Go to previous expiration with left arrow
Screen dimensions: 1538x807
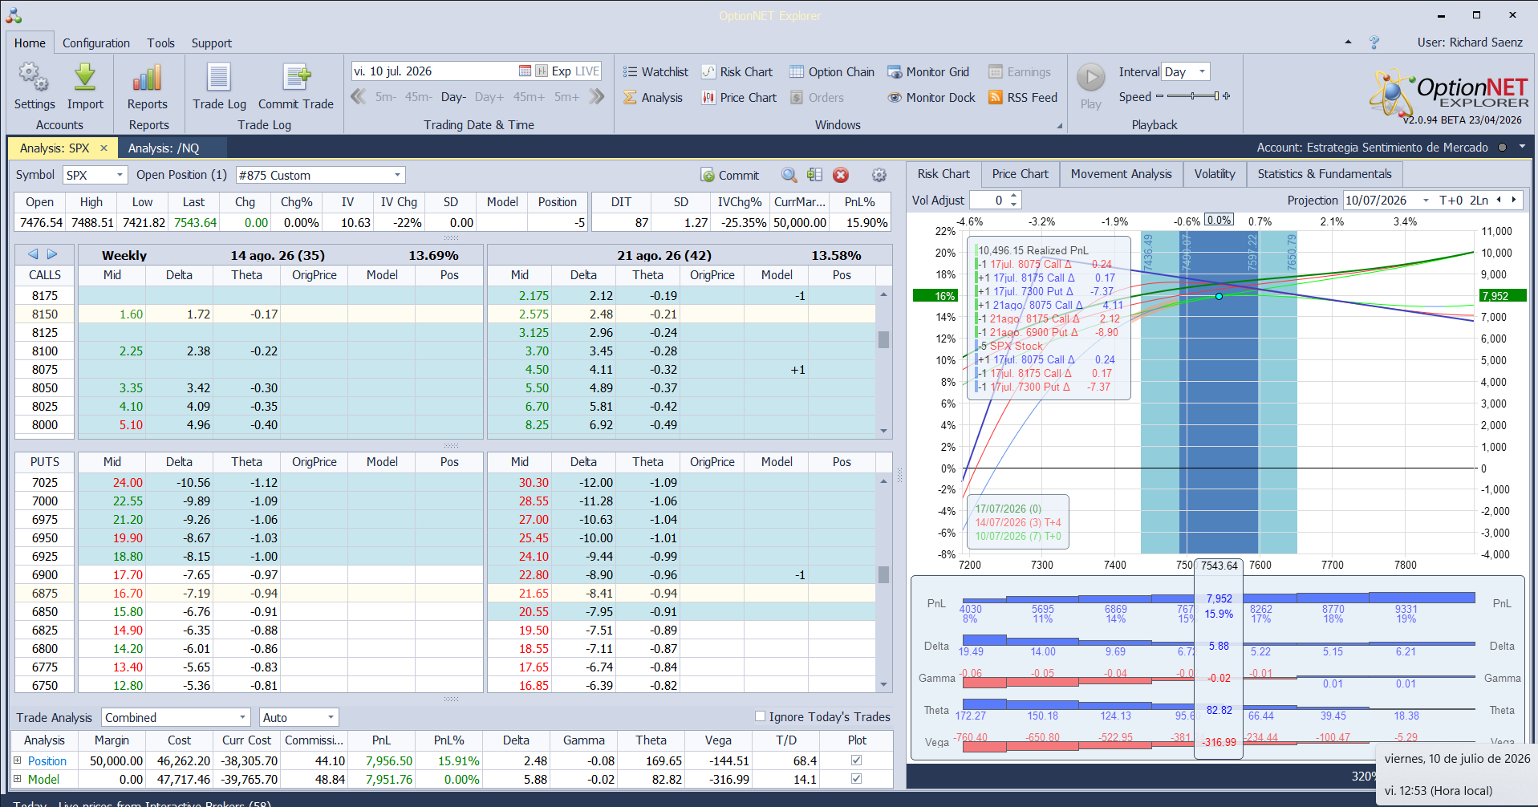click(33, 254)
